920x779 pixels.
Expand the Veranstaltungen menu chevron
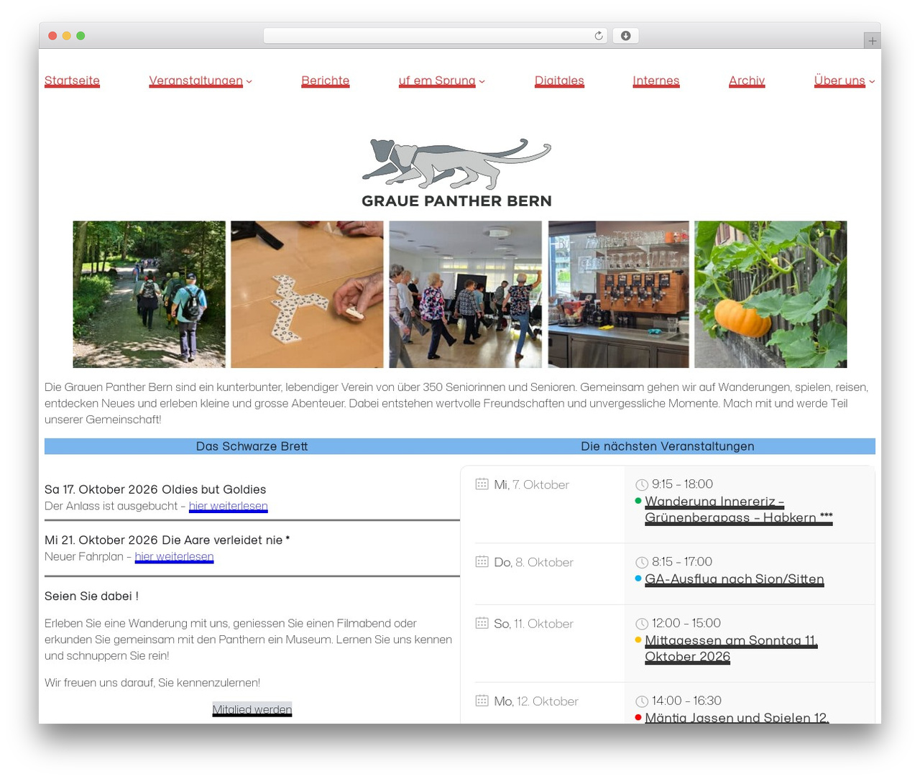coord(249,82)
